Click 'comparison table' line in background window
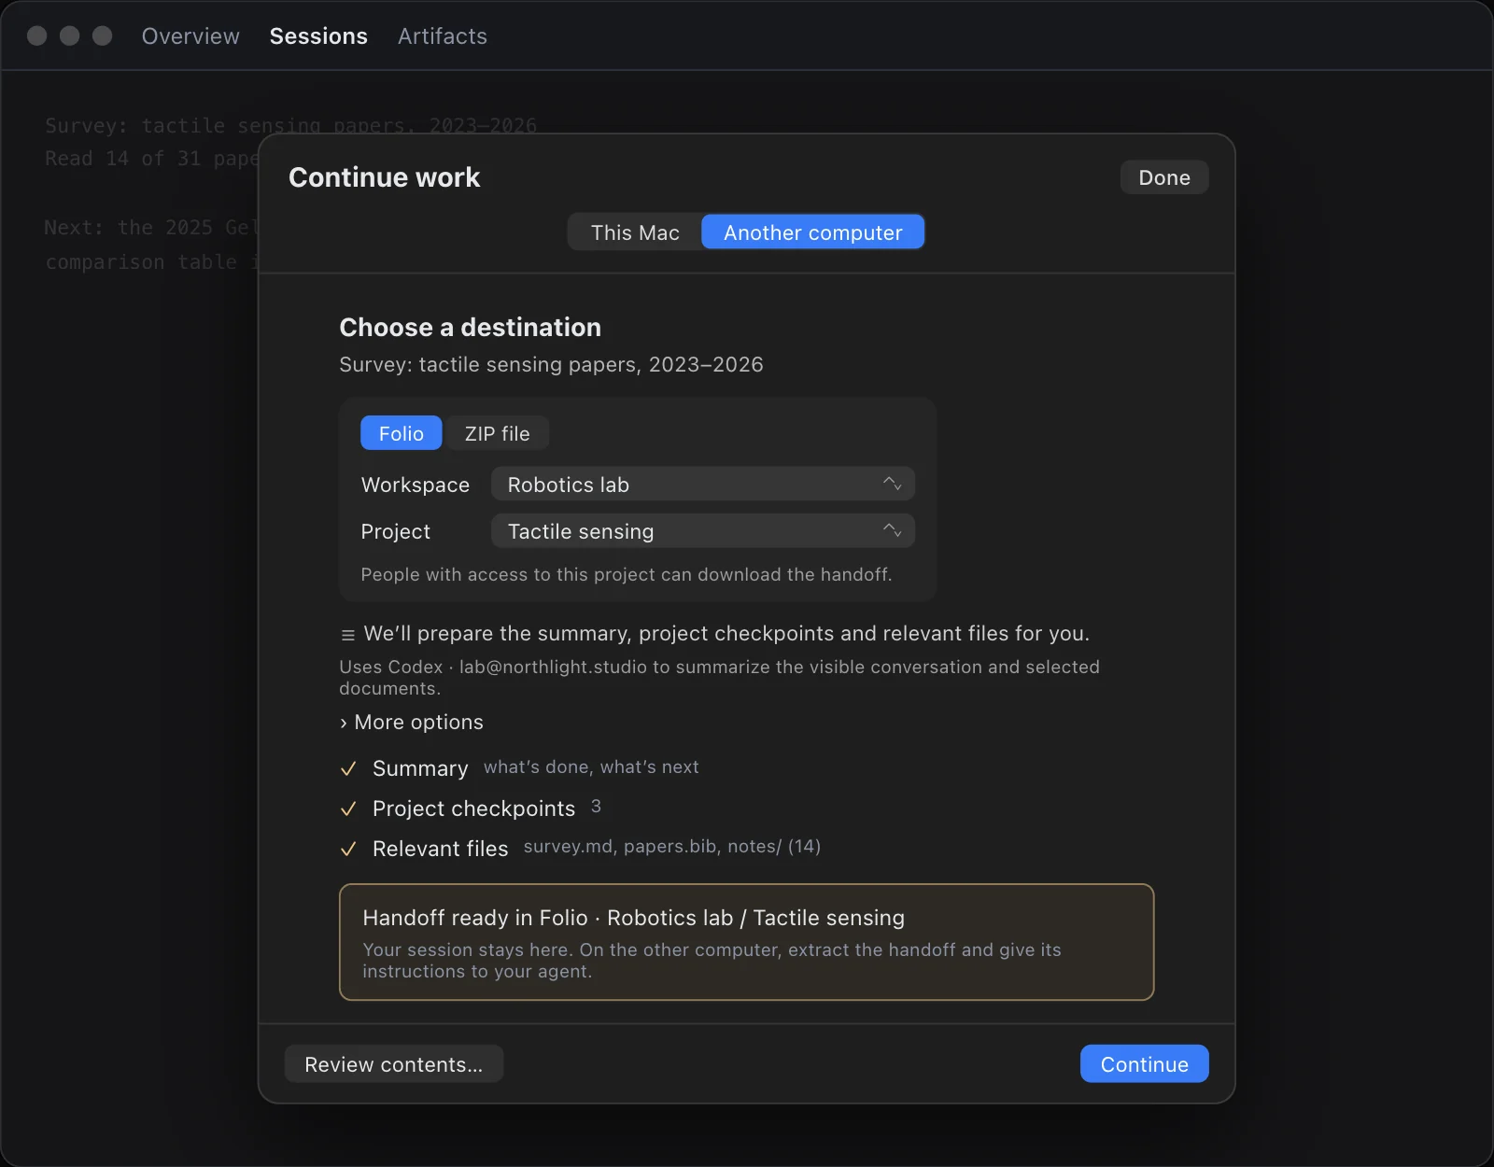The height and width of the screenshot is (1167, 1494). 152,262
